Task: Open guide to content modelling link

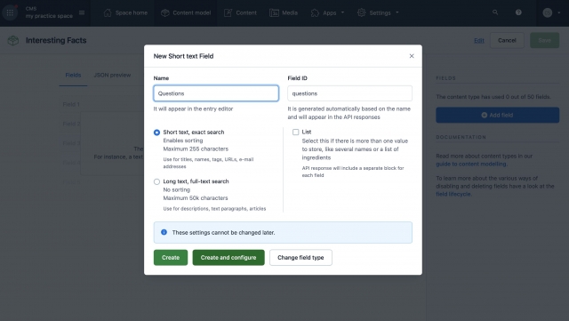Action: [x=471, y=165]
